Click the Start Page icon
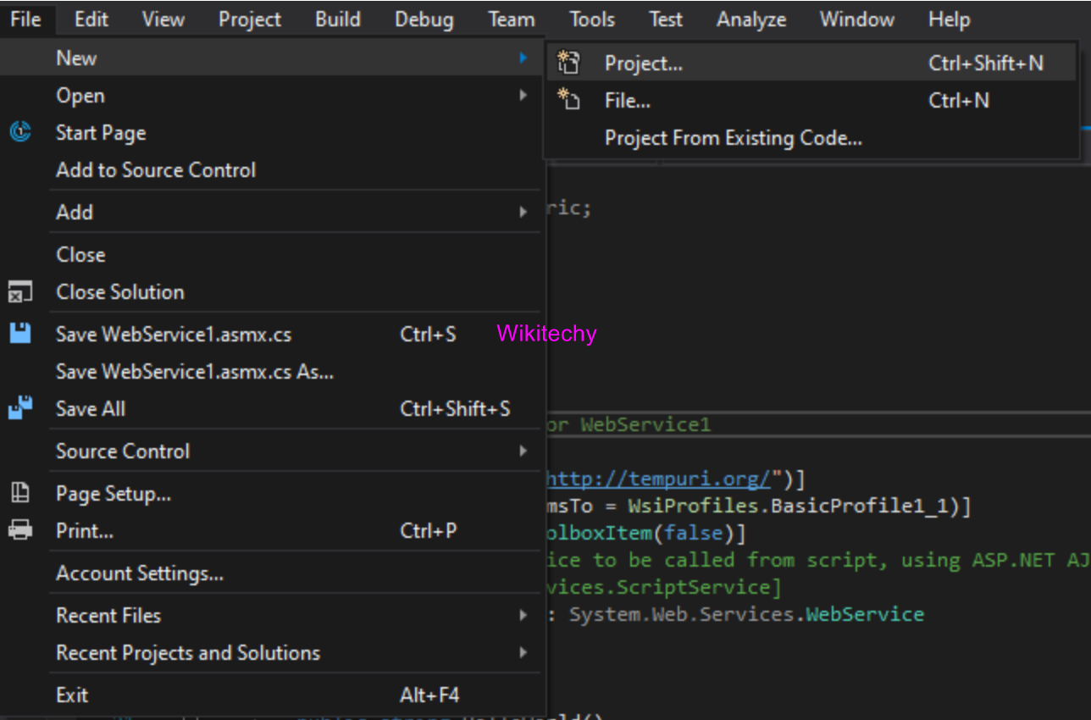Image resolution: width=1091 pixels, height=720 pixels. pyautogui.click(x=20, y=133)
